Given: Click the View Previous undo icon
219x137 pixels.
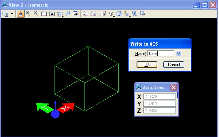Looking at the screenshot, I should pos(85,14).
